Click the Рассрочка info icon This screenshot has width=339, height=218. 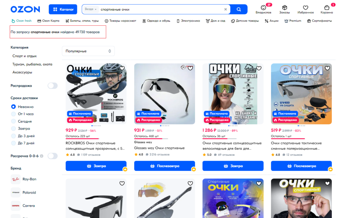(42, 156)
